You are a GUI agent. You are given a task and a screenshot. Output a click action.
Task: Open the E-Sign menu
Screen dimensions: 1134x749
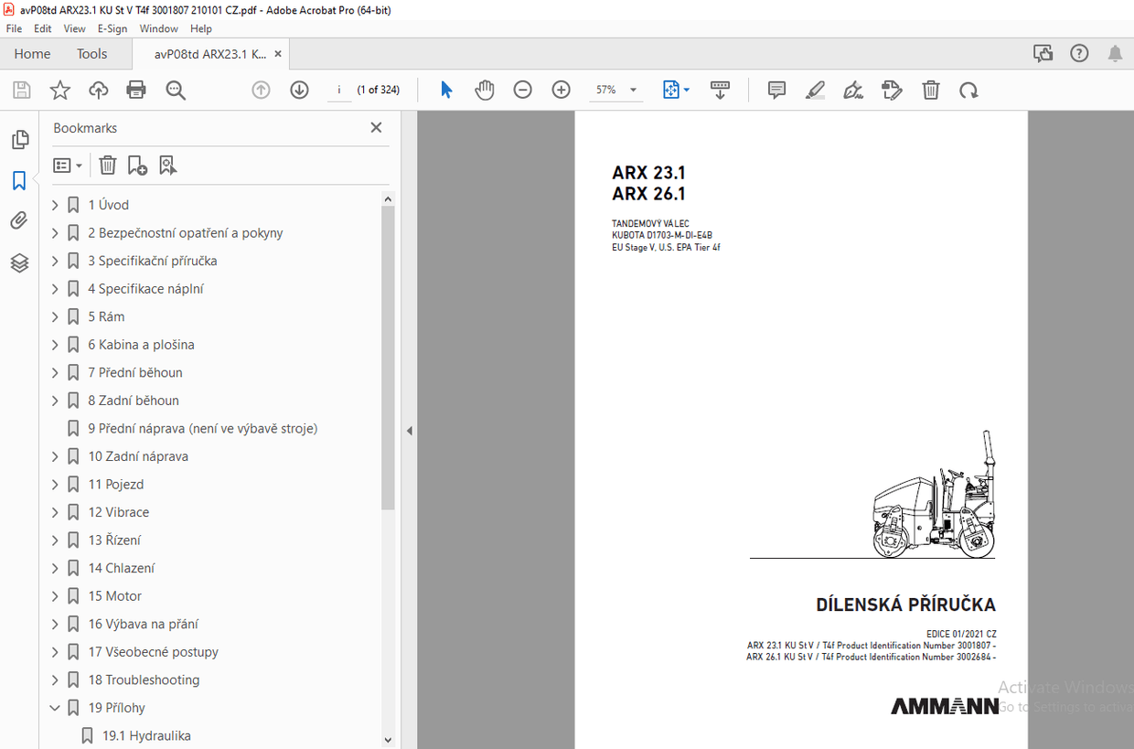(112, 28)
